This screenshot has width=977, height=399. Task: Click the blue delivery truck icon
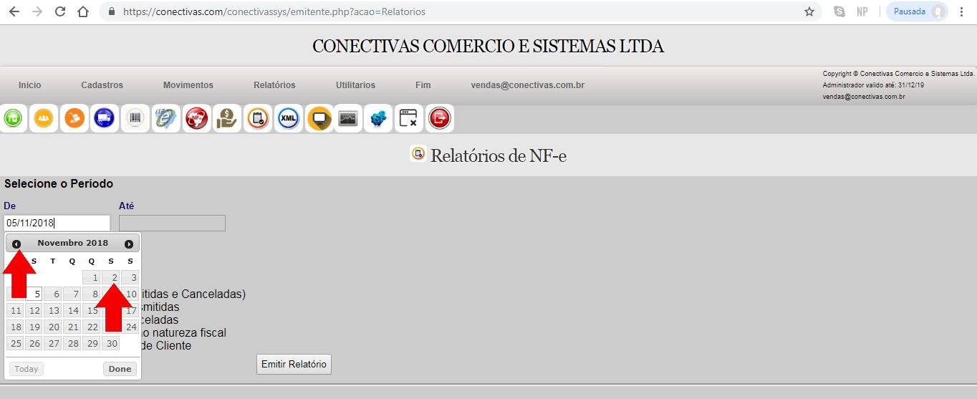tap(105, 118)
